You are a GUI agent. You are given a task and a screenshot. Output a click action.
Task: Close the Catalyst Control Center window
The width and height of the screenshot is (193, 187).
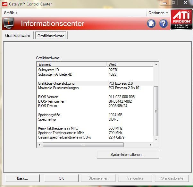(185, 3)
